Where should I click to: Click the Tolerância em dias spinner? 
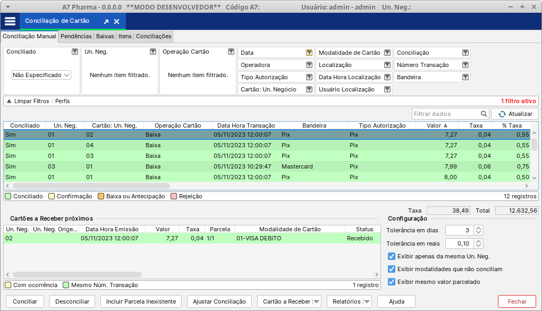478,230
